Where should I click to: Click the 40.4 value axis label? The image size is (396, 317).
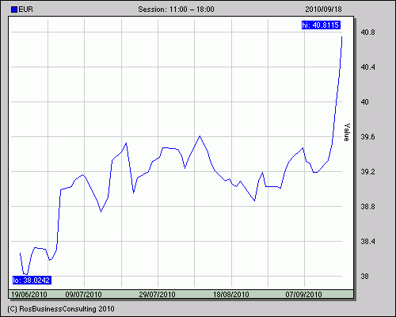point(367,67)
